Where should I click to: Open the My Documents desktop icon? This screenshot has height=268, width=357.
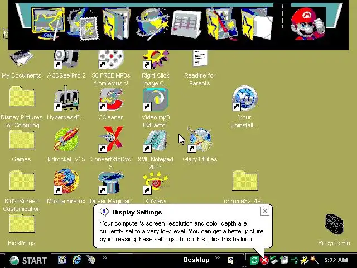(22, 59)
